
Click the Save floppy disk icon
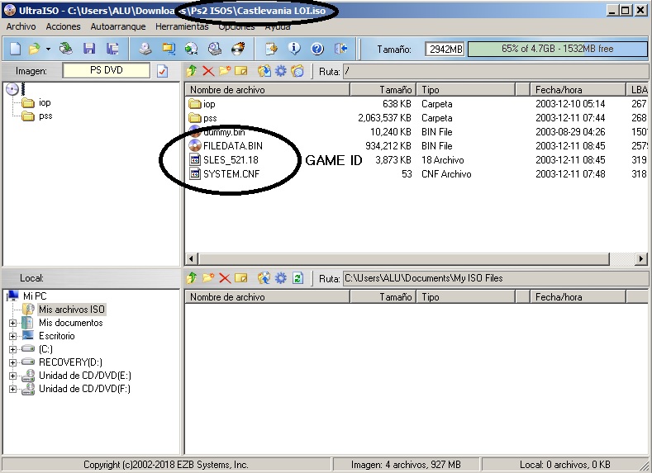pos(88,49)
